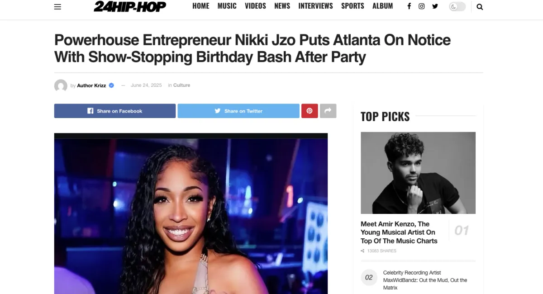Share article via Pinterest icon
543x294 pixels.
pos(310,111)
